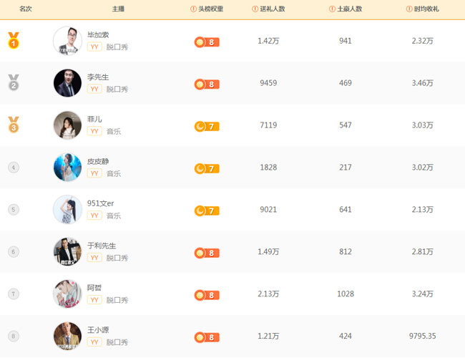
Task: Click info icon beside 头榜权重 header
Action: pos(193,9)
